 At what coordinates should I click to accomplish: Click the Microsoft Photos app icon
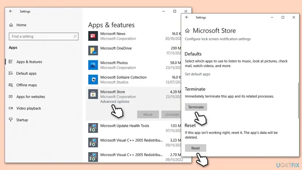pos(93,65)
